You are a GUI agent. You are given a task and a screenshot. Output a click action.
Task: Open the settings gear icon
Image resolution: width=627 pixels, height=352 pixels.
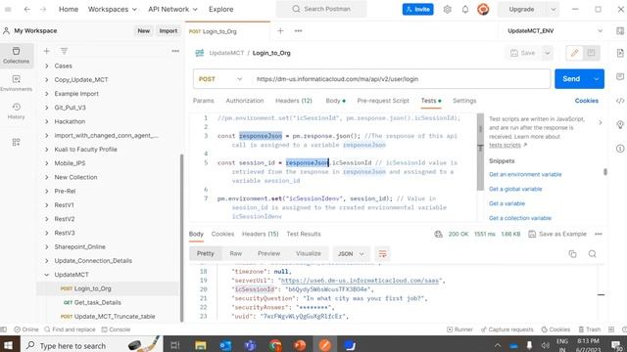pyautogui.click(x=447, y=9)
